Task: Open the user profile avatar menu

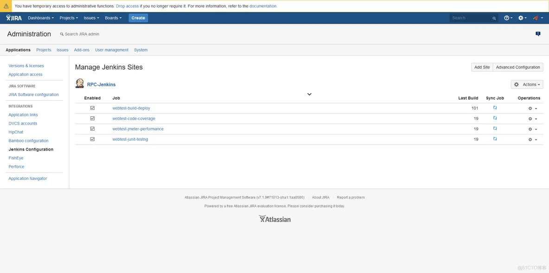Action: [x=538, y=18]
